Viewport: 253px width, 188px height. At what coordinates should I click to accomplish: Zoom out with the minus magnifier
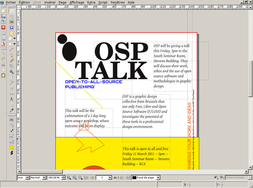69,177
